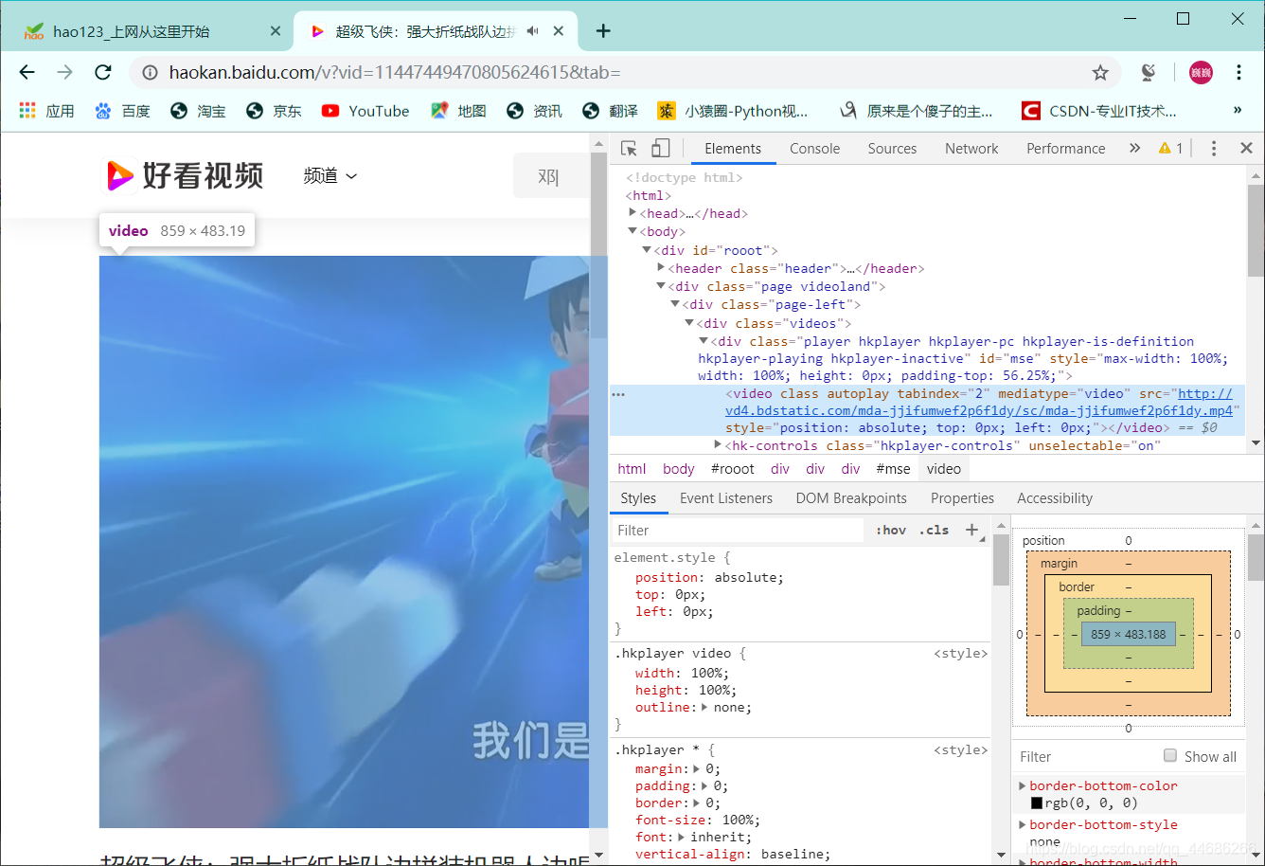
Task: Open the DevTools three-dot settings menu
Action: [1214, 149]
